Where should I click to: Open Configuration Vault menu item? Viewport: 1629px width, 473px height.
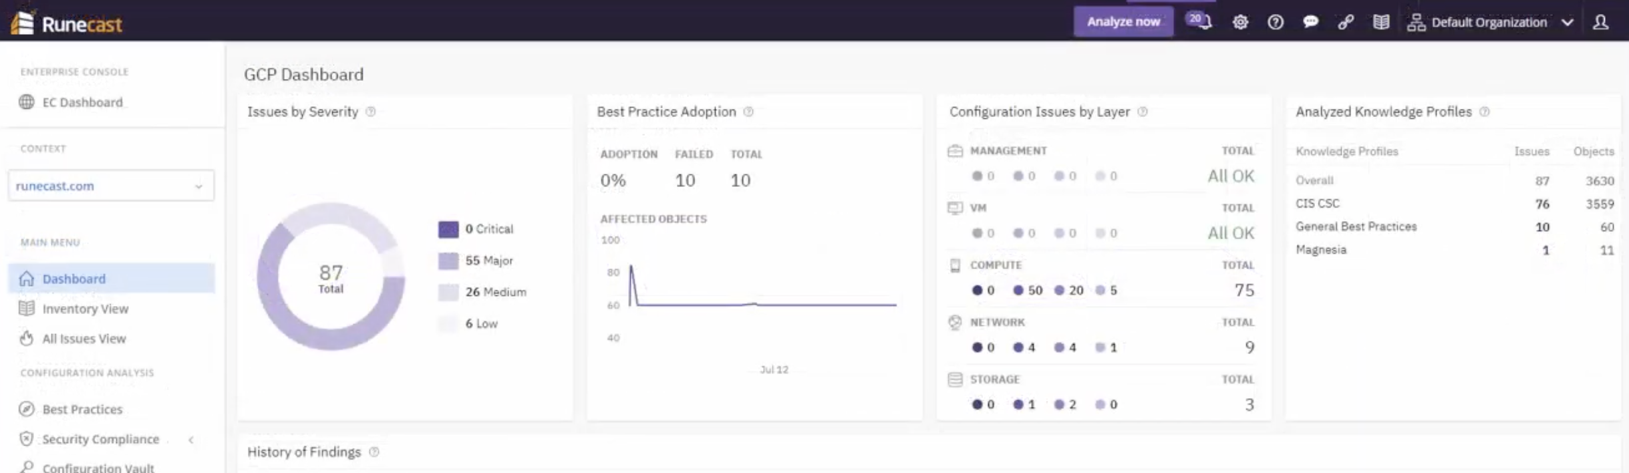[x=98, y=468]
